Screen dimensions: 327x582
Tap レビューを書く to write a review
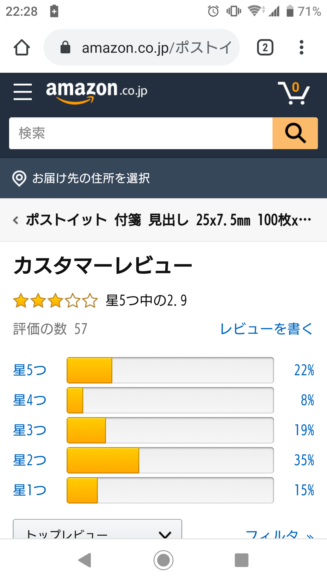266,329
